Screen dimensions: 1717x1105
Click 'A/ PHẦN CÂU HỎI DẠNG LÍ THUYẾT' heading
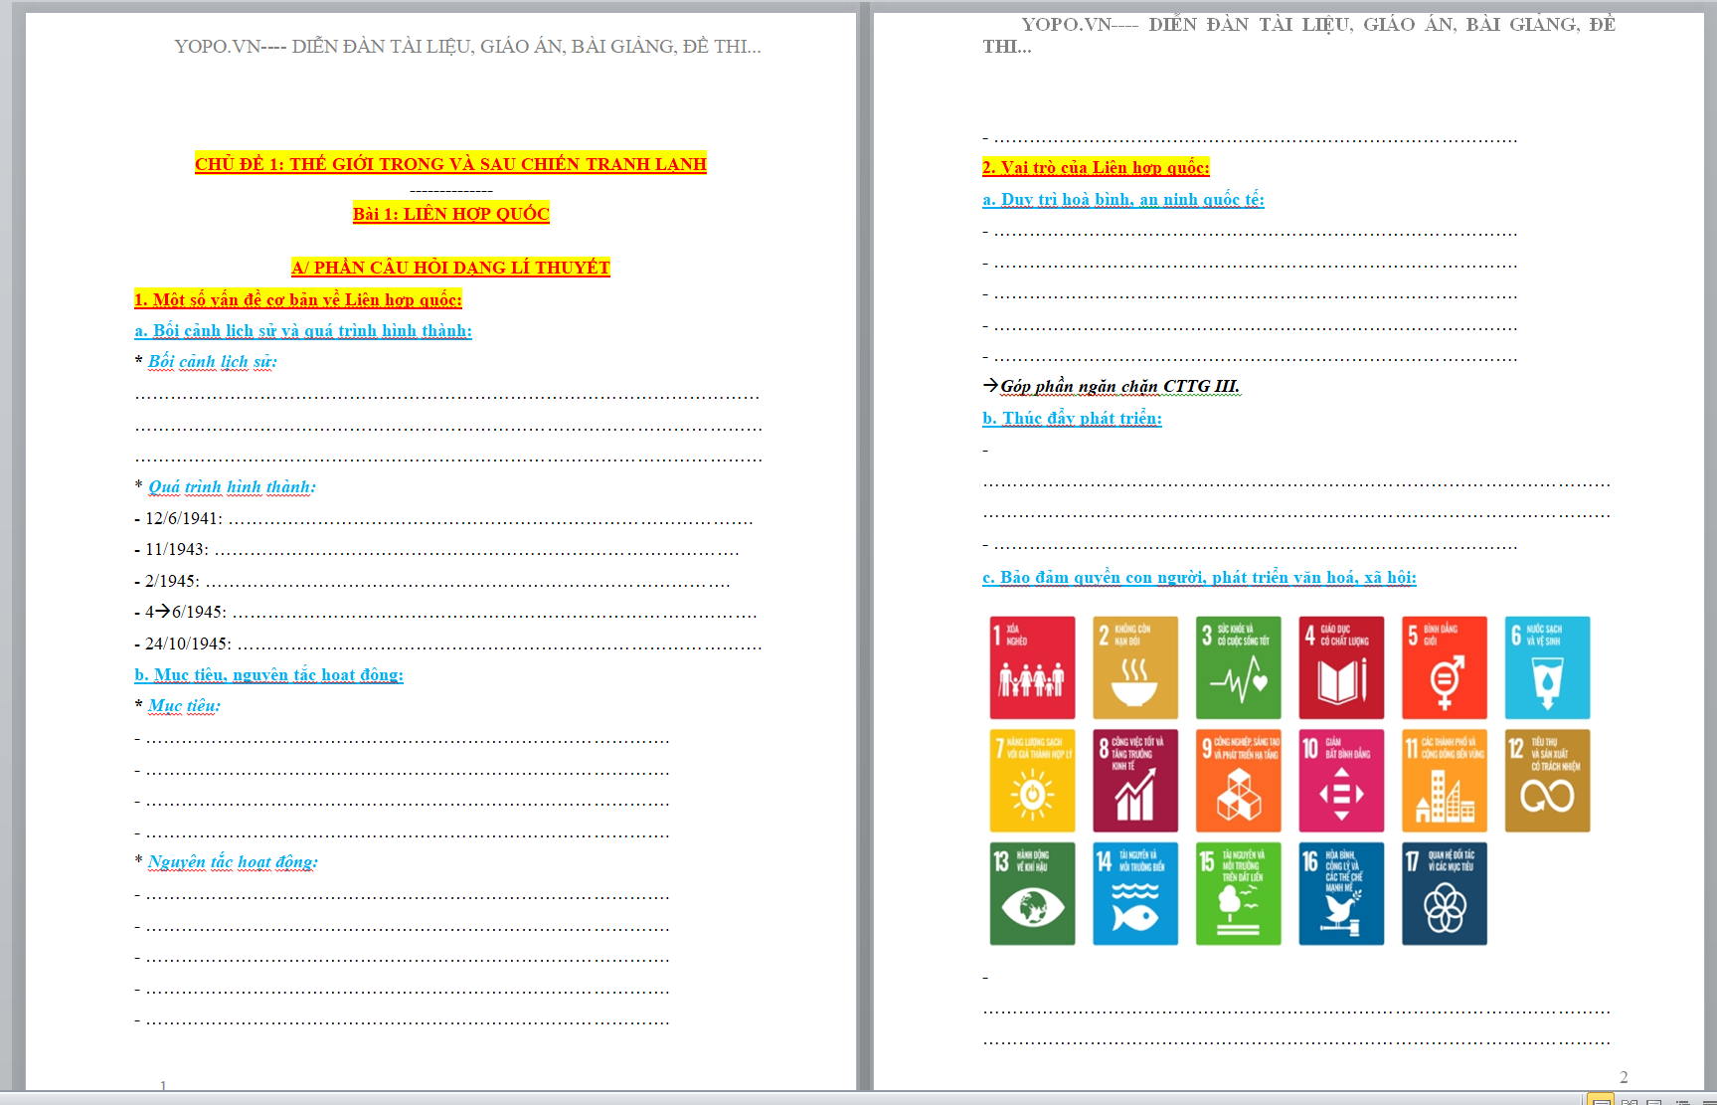450,268
